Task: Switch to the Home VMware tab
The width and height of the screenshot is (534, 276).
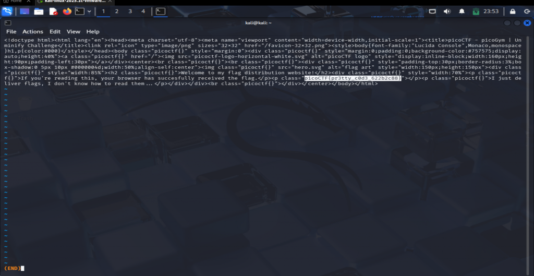Action: click(14, 2)
